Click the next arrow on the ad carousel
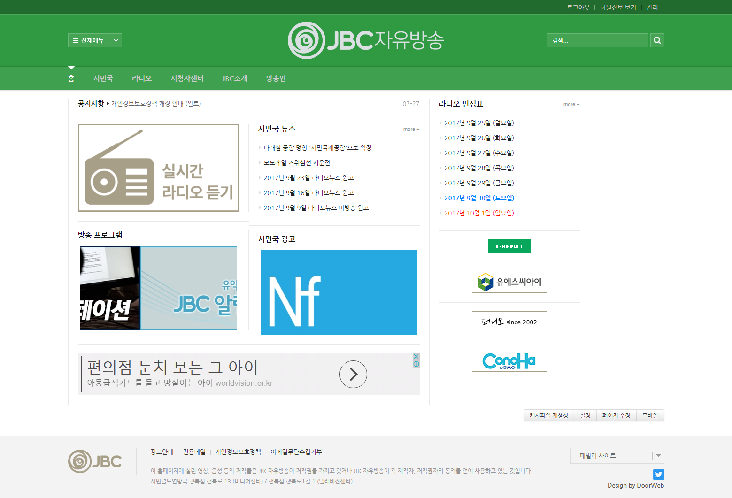This screenshot has width=732, height=498. tap(353, 374)
